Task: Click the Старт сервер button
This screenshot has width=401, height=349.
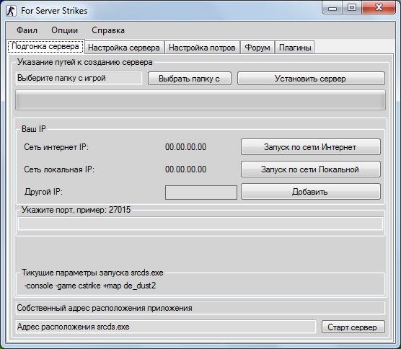Action: [353, 327]
